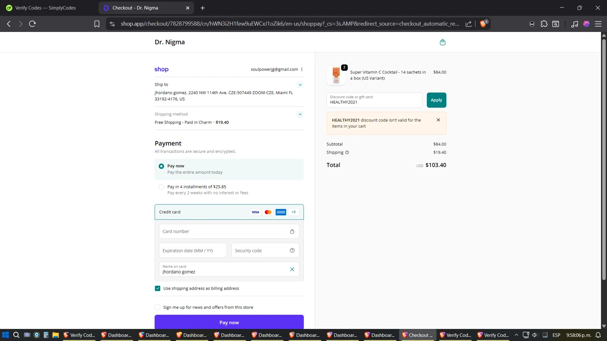Screen dimensions: 607x341
Task: Toggle the browser sidebar panel icon
Action: [x=556, y=24]
